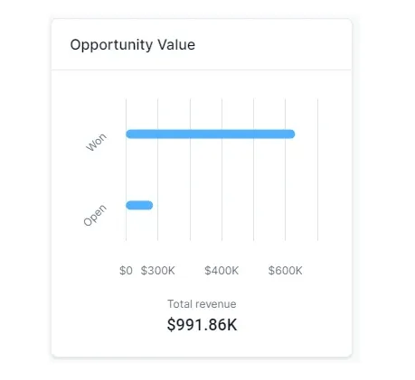Viewport: 415px width, 380px height.
Task: Click the Won blue bar
Action: 211,134
